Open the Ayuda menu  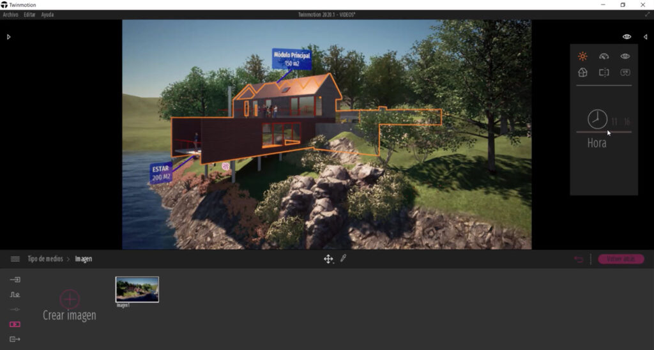tap(47, 15)
